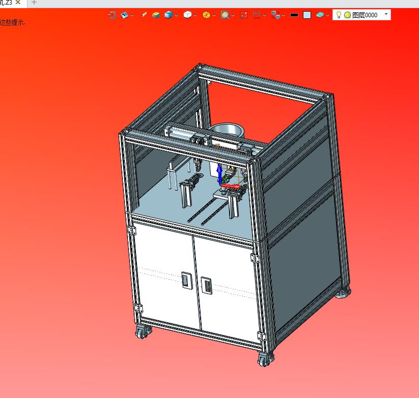419x398 pixels.
Task: Click the yellow circle layer status icon
Action: (347, 15)
